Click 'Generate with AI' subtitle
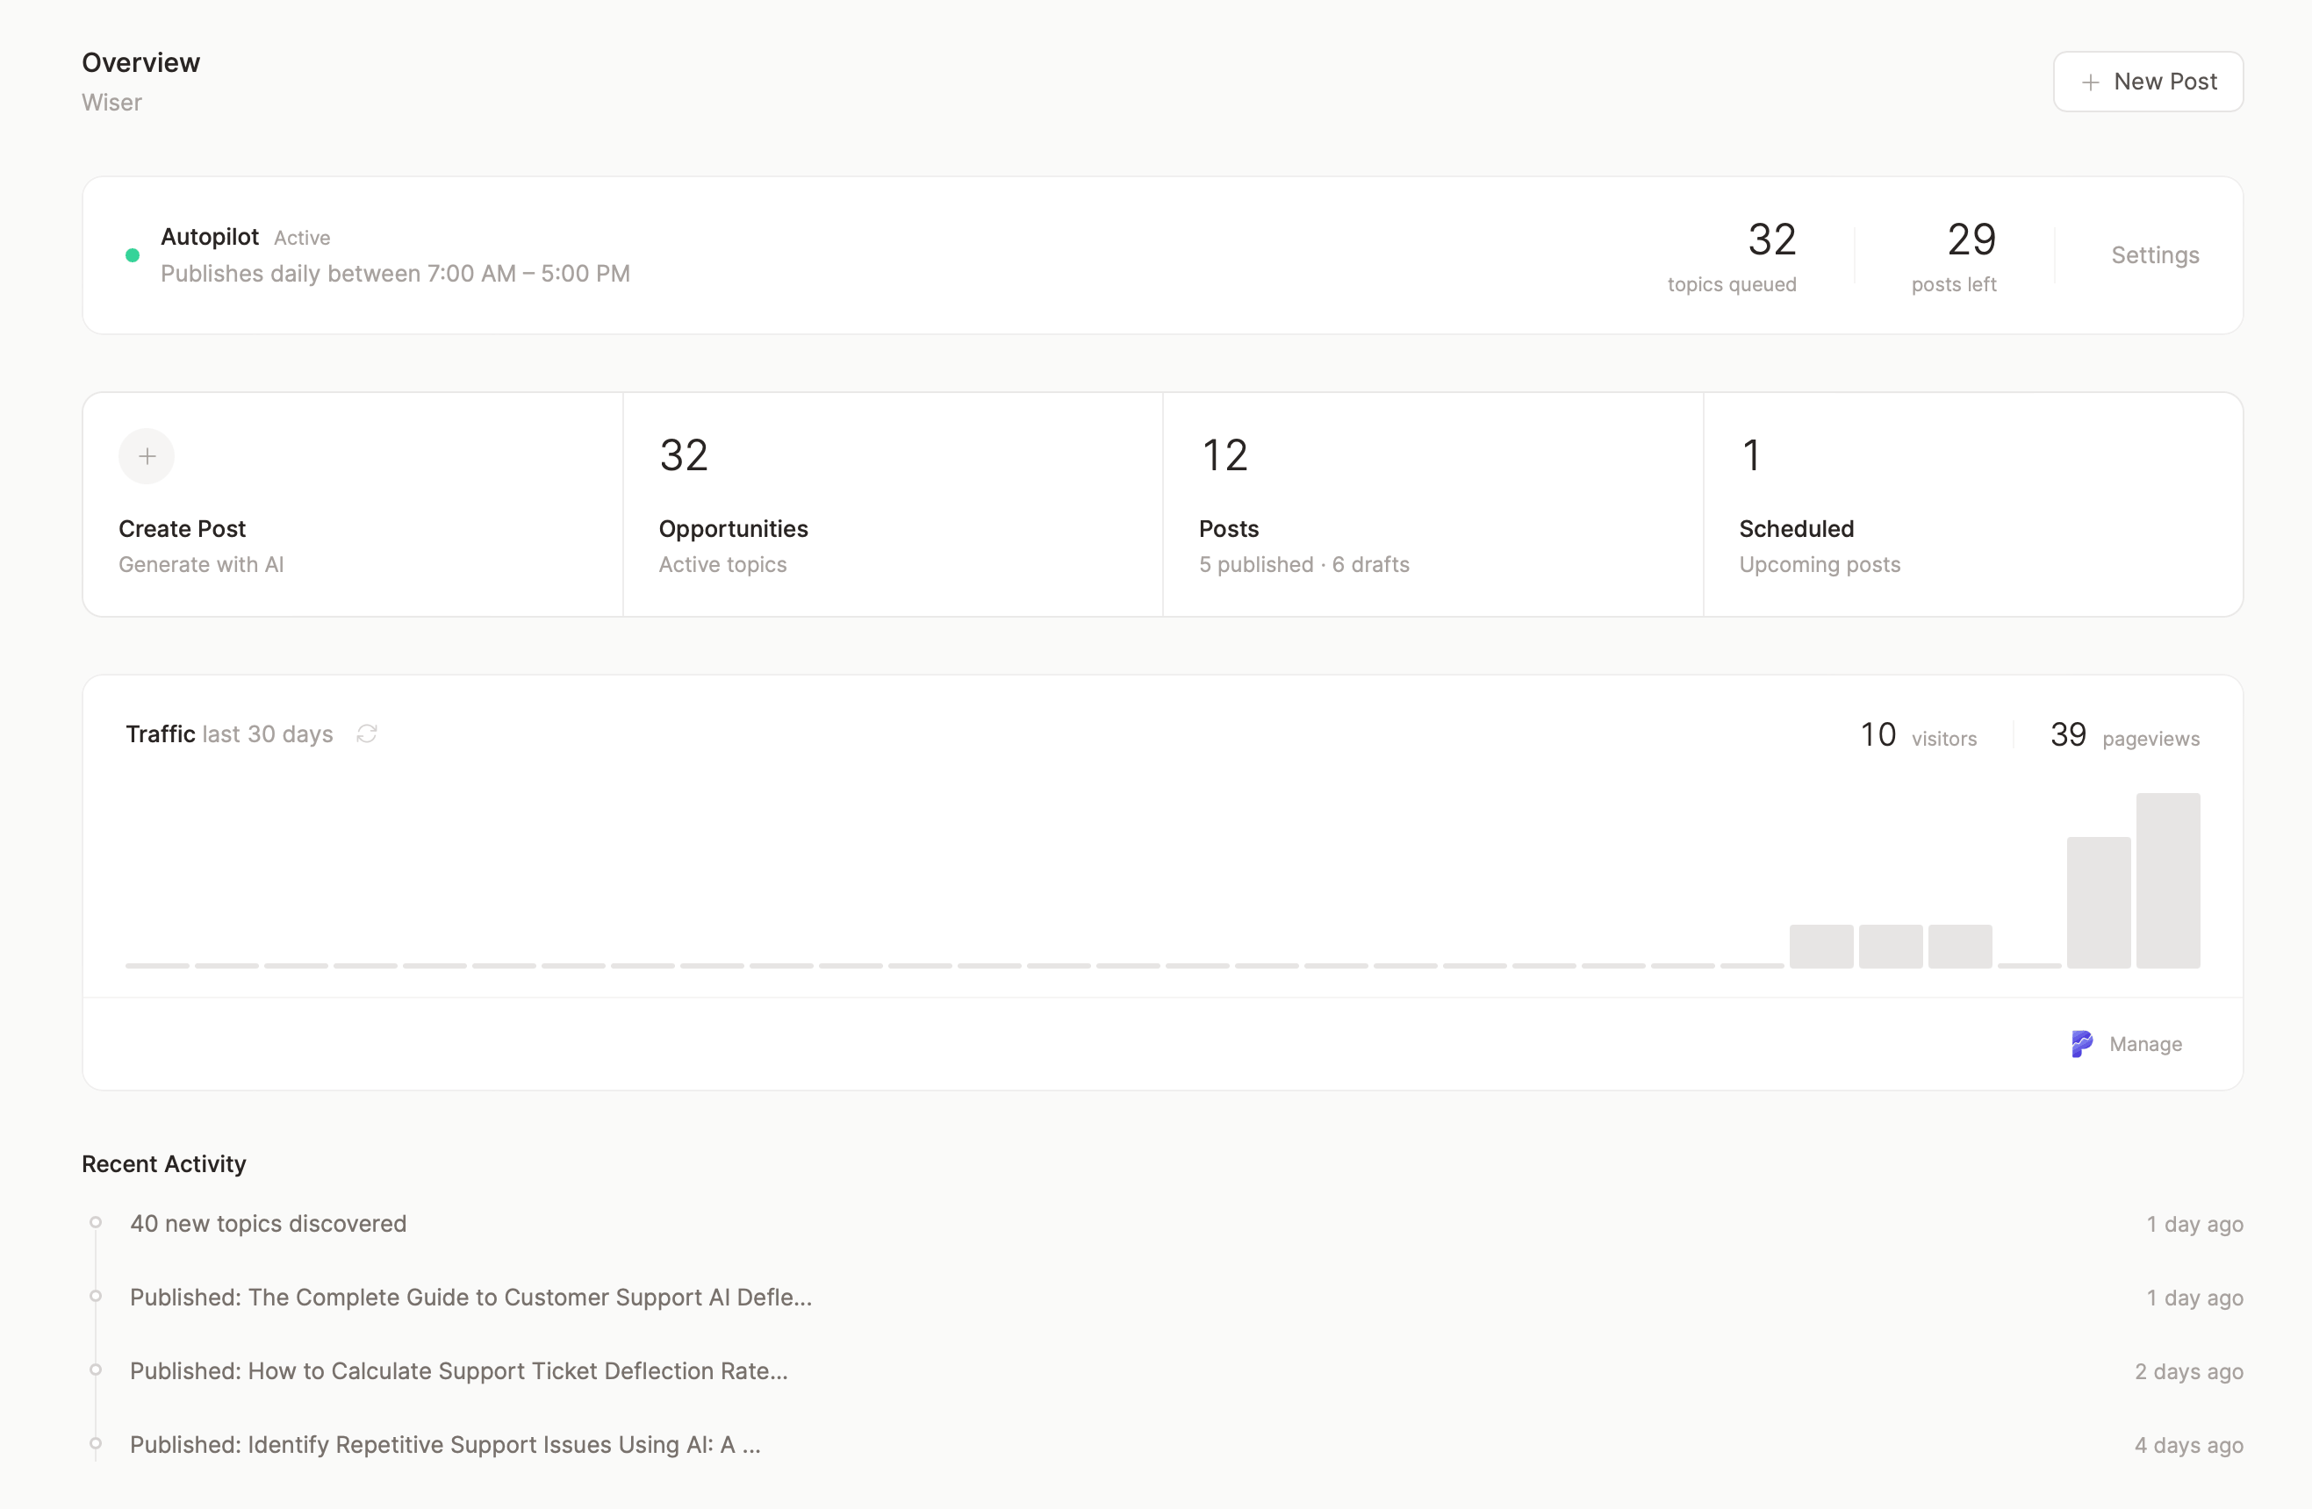Image resolution: width=2312 pixels, height=1509 pixels. 201,565
